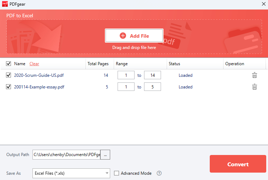268x180 pixels.
Task: Click total pages value 5 for essay
Action: (107, 87)
